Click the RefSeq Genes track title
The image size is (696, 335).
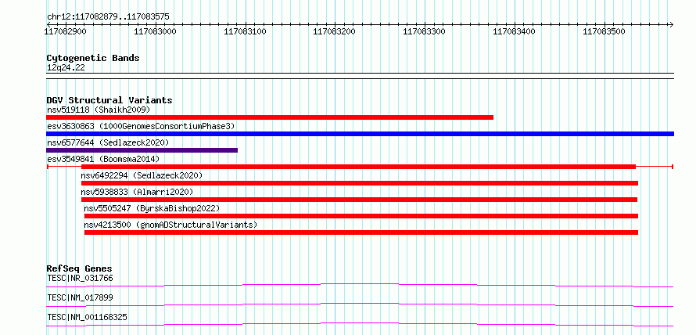pos(80,268)
